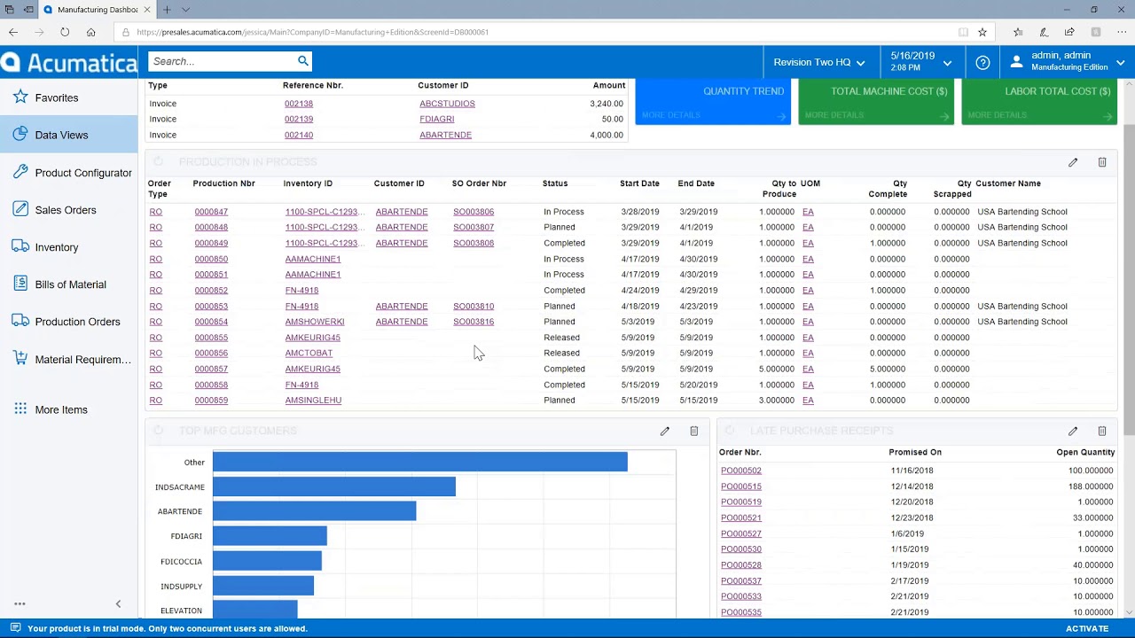Open production number 0000859
This screenshot has width=1135, height=638.
(x=211, y=401)
